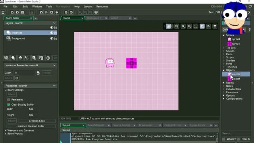Viewport: 254px width, 143px height.
Task: Enable the Persistent checkbox
Action: pos(9,100)
